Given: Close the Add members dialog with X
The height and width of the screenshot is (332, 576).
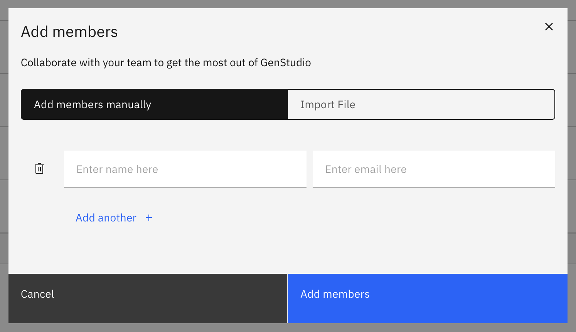Looking at the screenshot, I should coord(549,27).
